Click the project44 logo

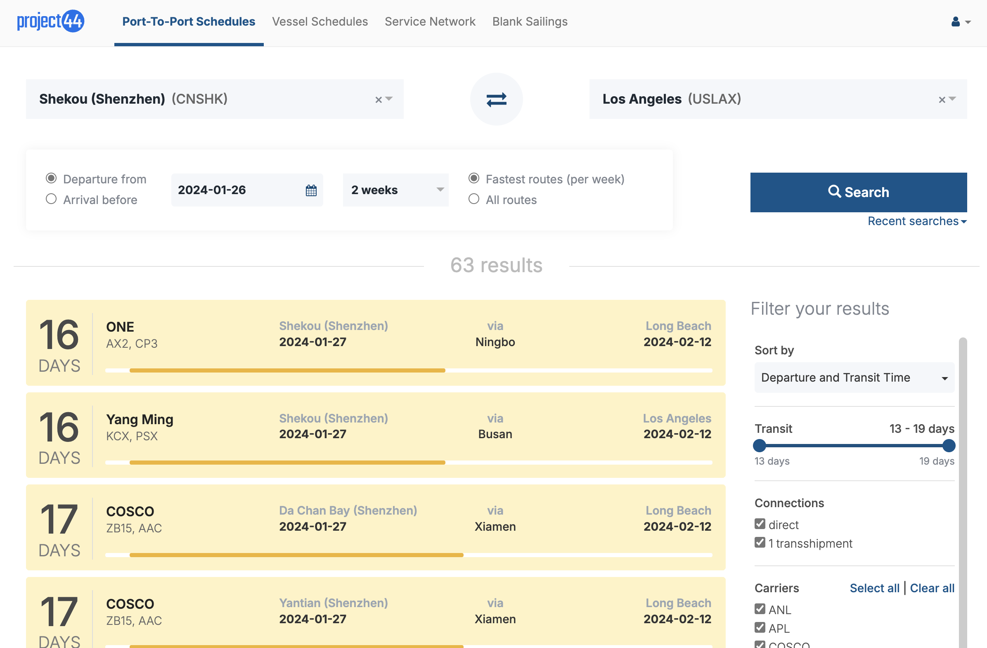pyautogui.click(x=51, y=21)
